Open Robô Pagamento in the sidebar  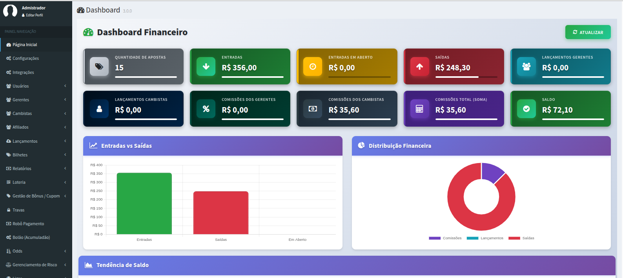(28, 224)
